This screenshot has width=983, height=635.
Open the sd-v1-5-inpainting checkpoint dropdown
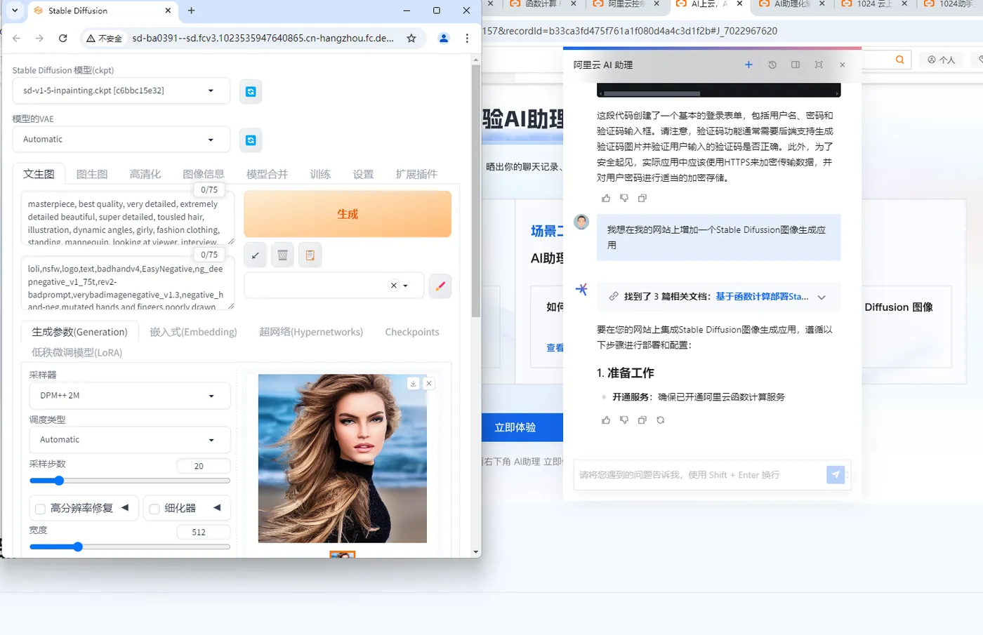121,91
